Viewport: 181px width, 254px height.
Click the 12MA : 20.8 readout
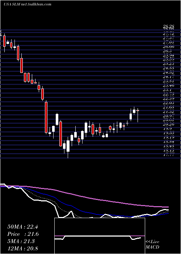coord(22,249)
